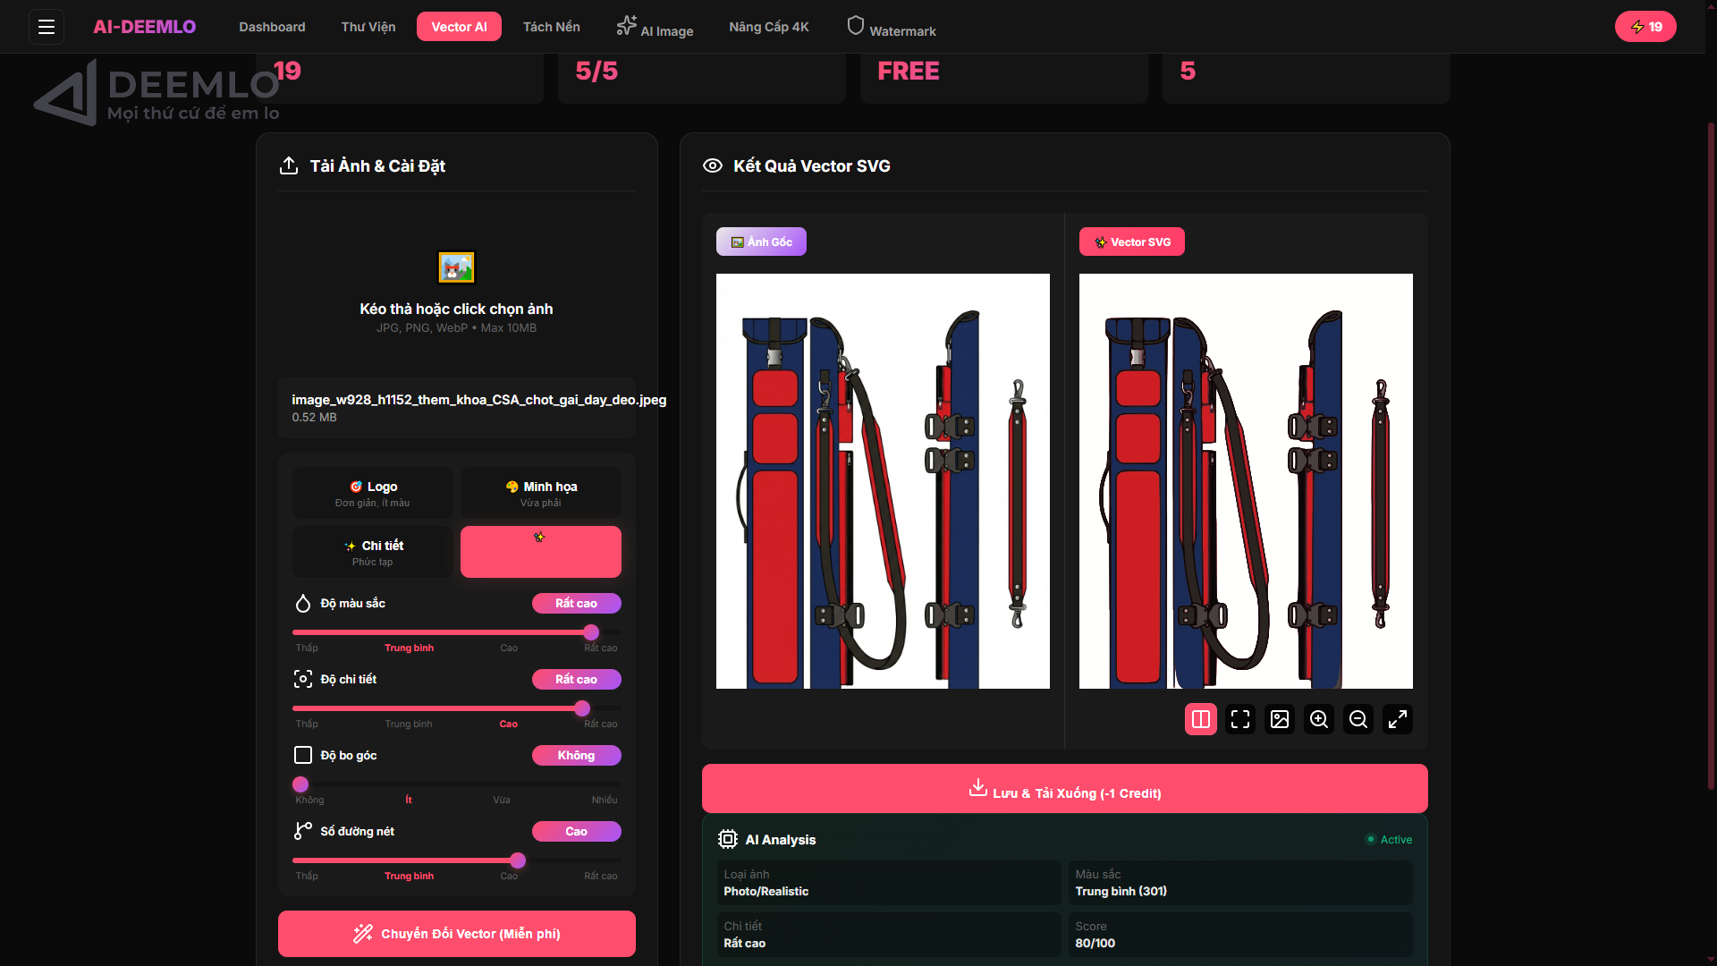Zoom out on vector preview

pyautogui.click(x=1358, y=719)
